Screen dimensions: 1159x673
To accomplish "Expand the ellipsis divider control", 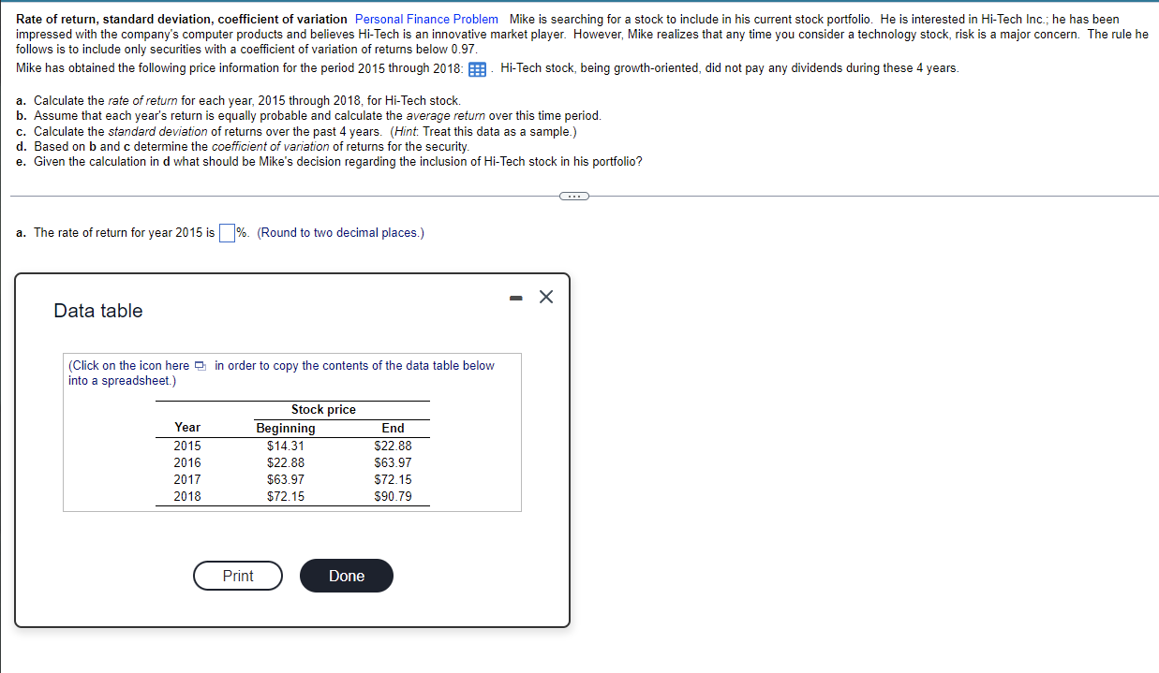I will coord(574,196).
